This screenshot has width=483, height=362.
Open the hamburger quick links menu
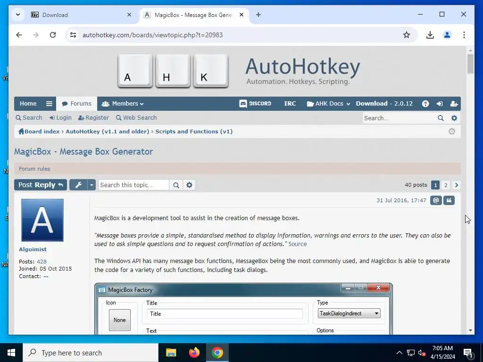(x=49, y=104)
